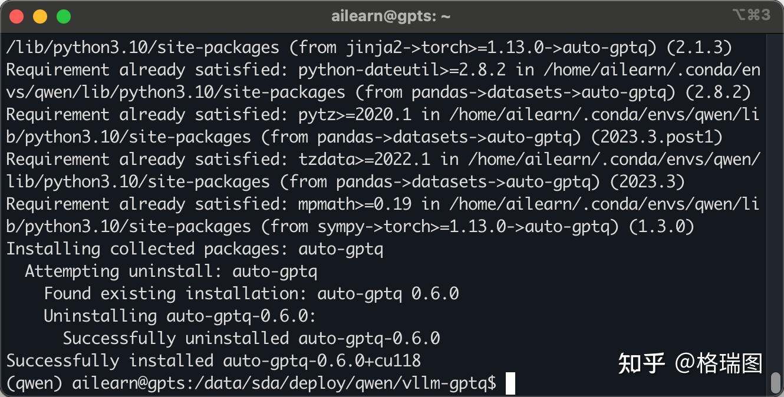Click the text 'Successfully installed auto-gptq-0.6.0+cu118'
Image resolution: width=784 pixels, height=397 pixels.
click(213, 360)
